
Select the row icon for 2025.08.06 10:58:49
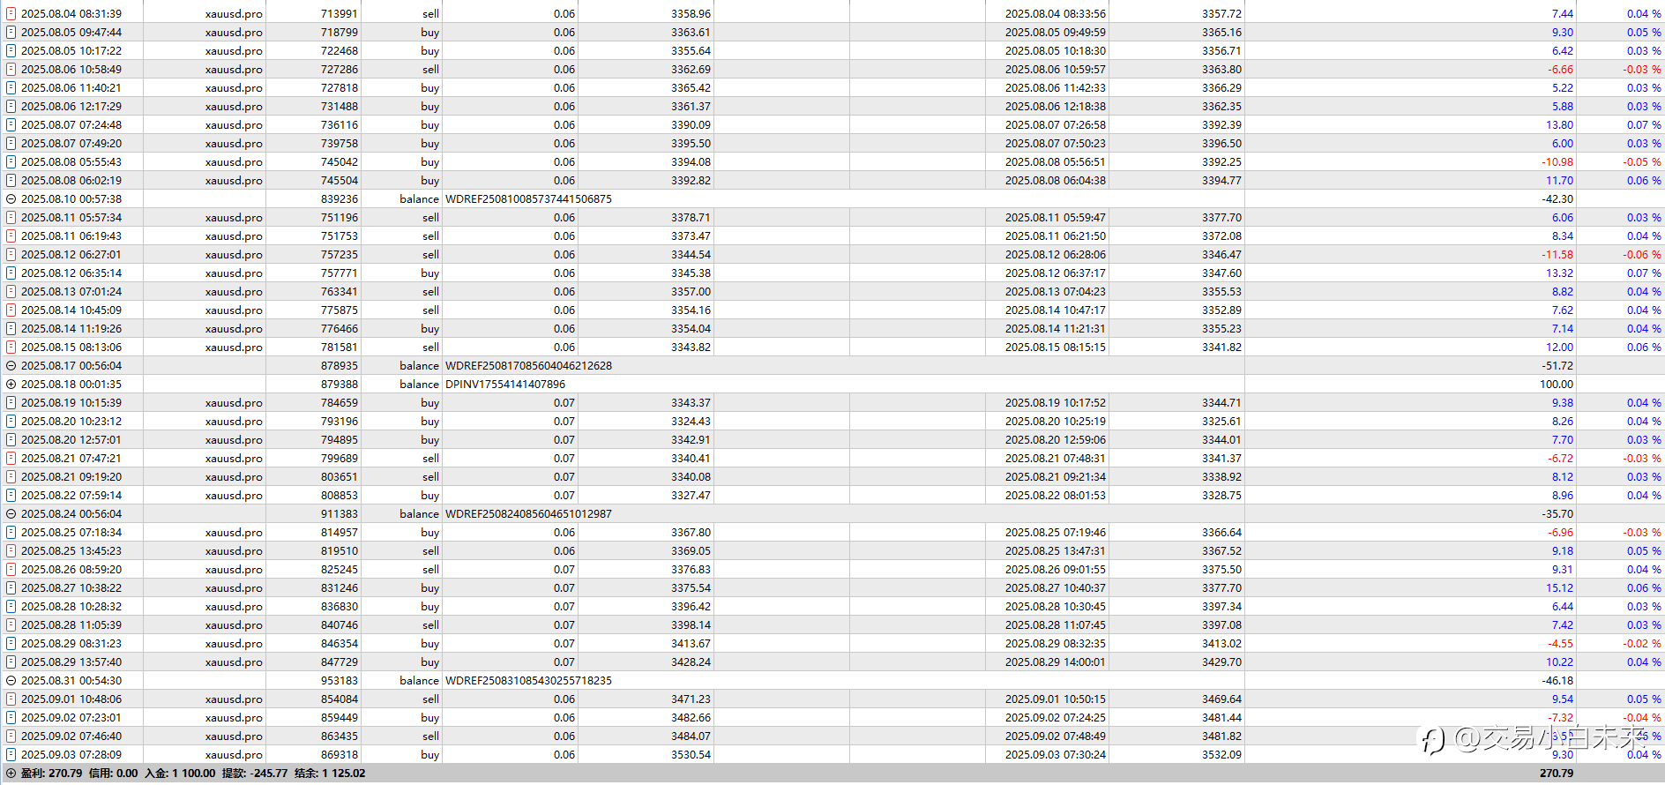click(x=11, y=69)
